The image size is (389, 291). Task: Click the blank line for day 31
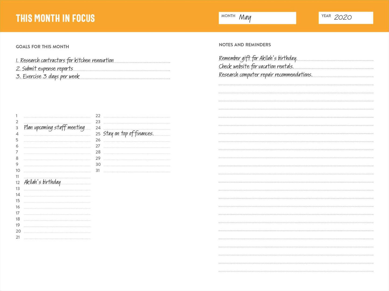pos(137,170)
